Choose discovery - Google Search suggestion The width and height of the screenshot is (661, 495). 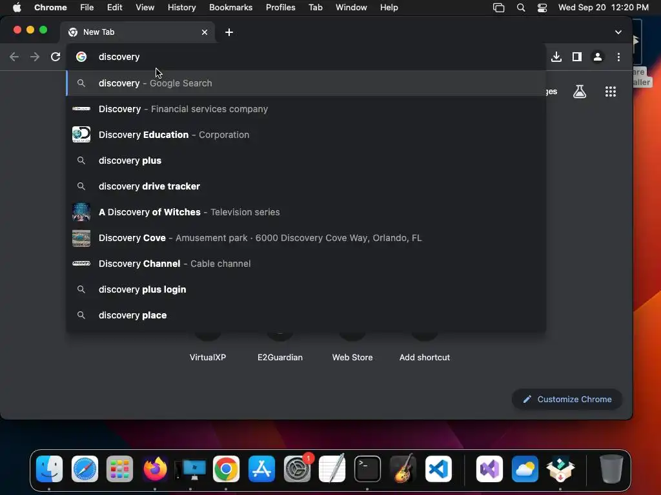tap(306, 83)
